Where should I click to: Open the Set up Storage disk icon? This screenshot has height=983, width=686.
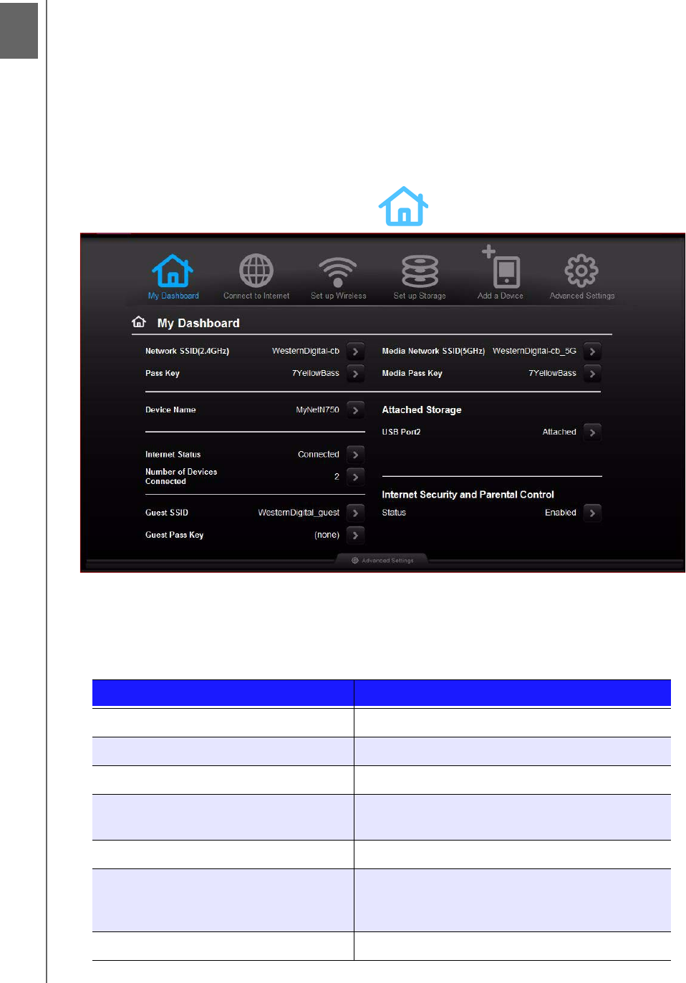420,271
